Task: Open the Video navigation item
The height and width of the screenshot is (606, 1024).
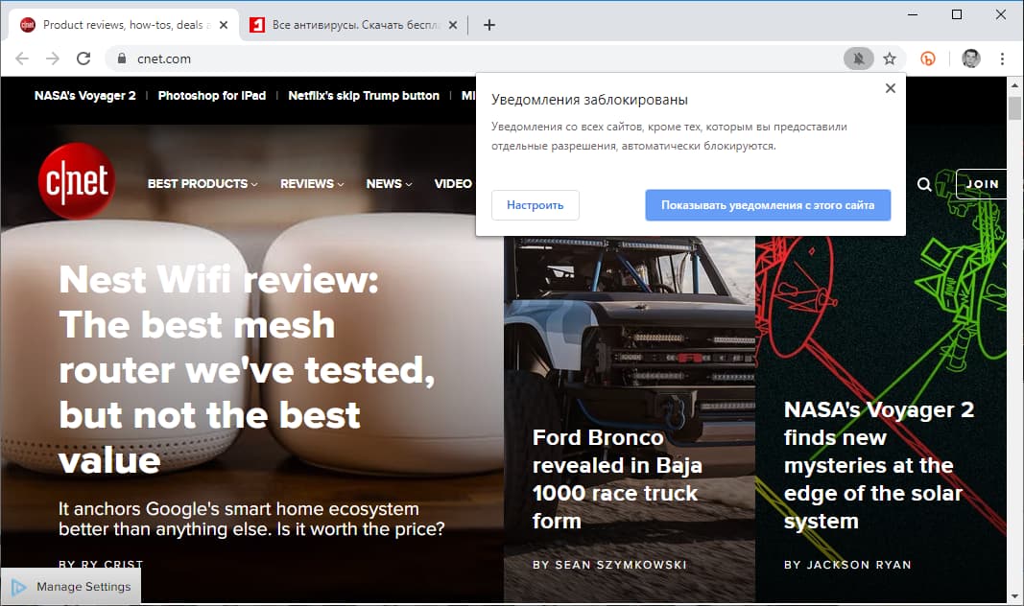Action: (453, 184)
